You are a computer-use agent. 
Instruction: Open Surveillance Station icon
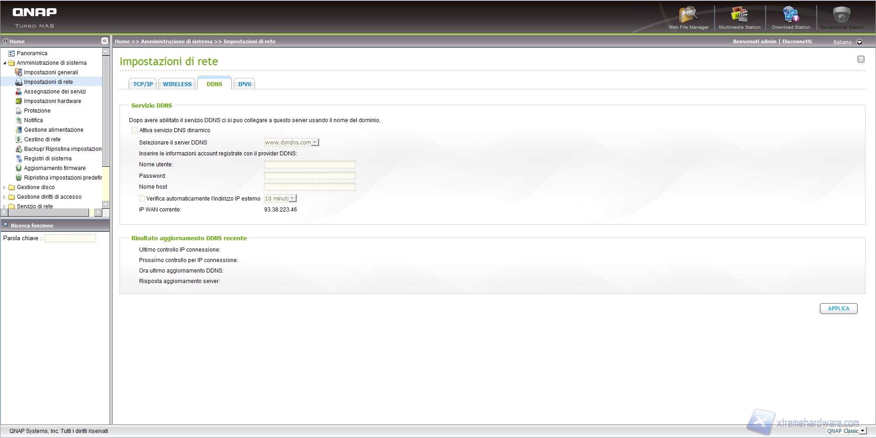[842, 16]
